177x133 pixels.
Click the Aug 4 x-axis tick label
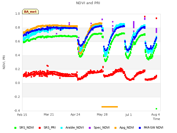click(x=155, y=114)
